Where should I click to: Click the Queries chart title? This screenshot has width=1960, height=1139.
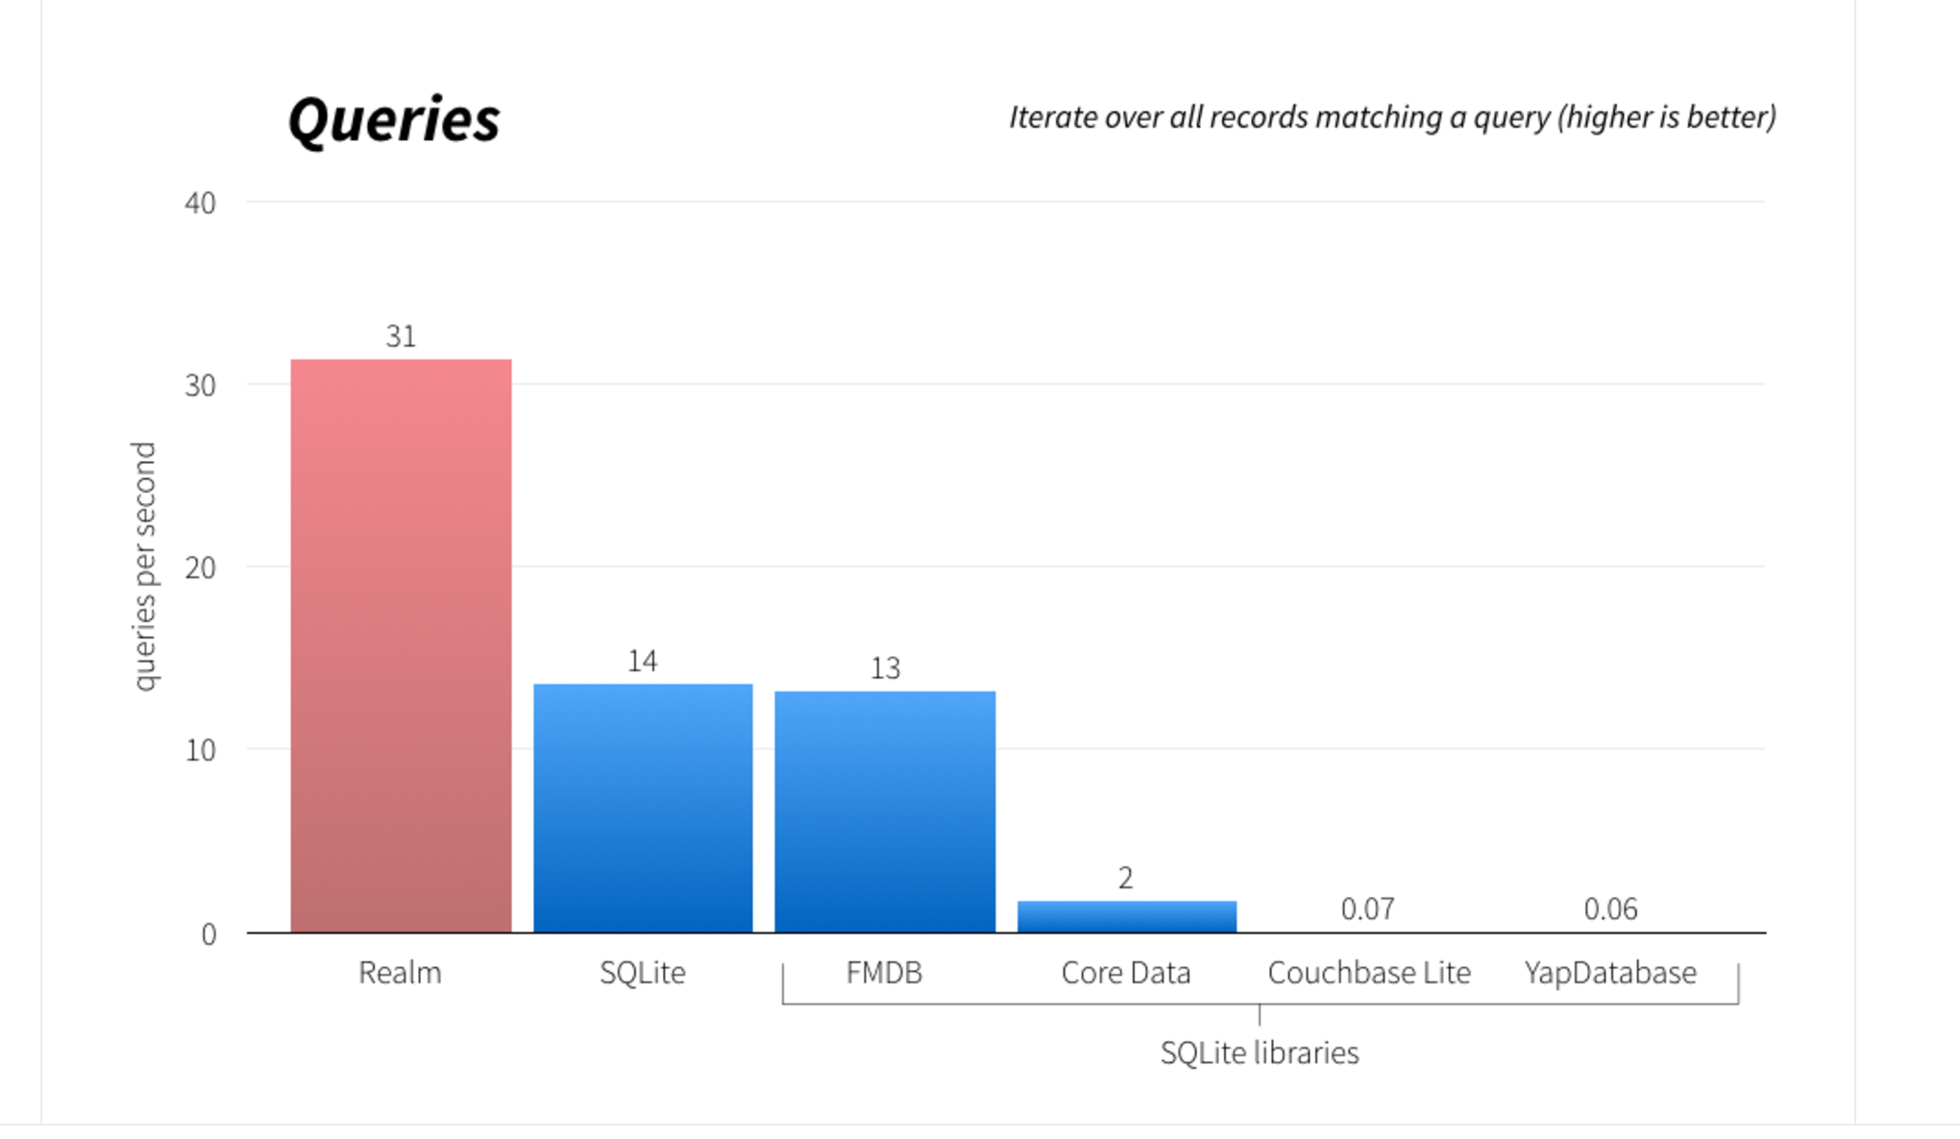coord(394,120)
